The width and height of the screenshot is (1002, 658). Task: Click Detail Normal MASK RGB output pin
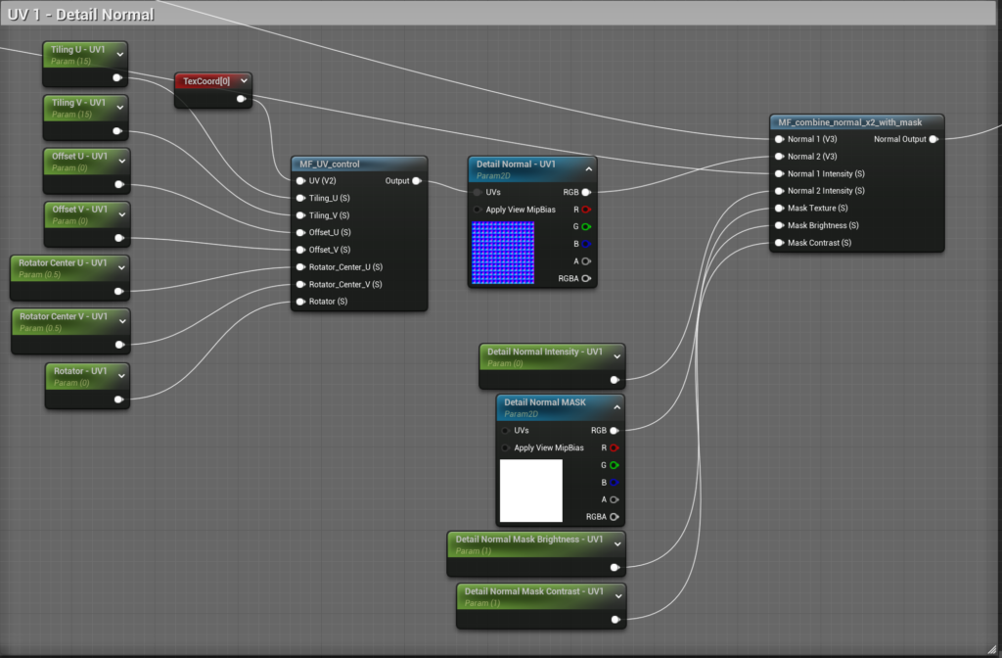coord(615,431)
